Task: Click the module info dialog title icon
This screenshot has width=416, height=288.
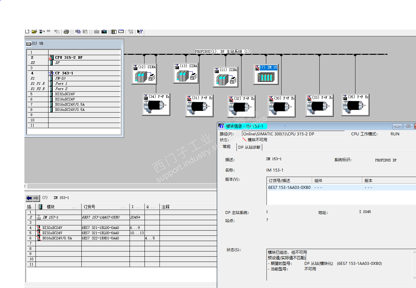Action: [221, 126]
